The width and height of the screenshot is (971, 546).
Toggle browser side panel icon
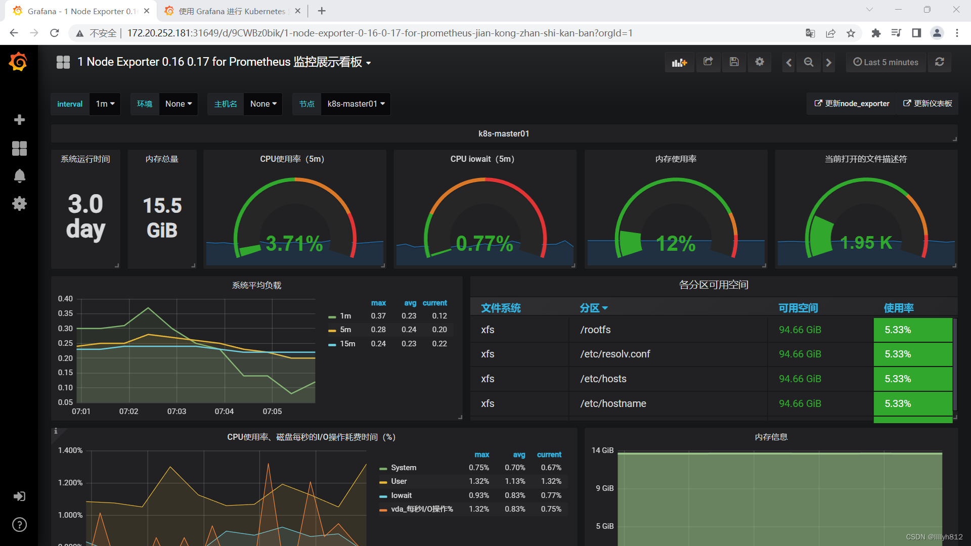pyautogui.click(x=916, y=33)
